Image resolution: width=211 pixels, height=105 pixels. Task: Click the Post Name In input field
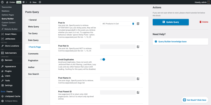click(x=118, y=79)
